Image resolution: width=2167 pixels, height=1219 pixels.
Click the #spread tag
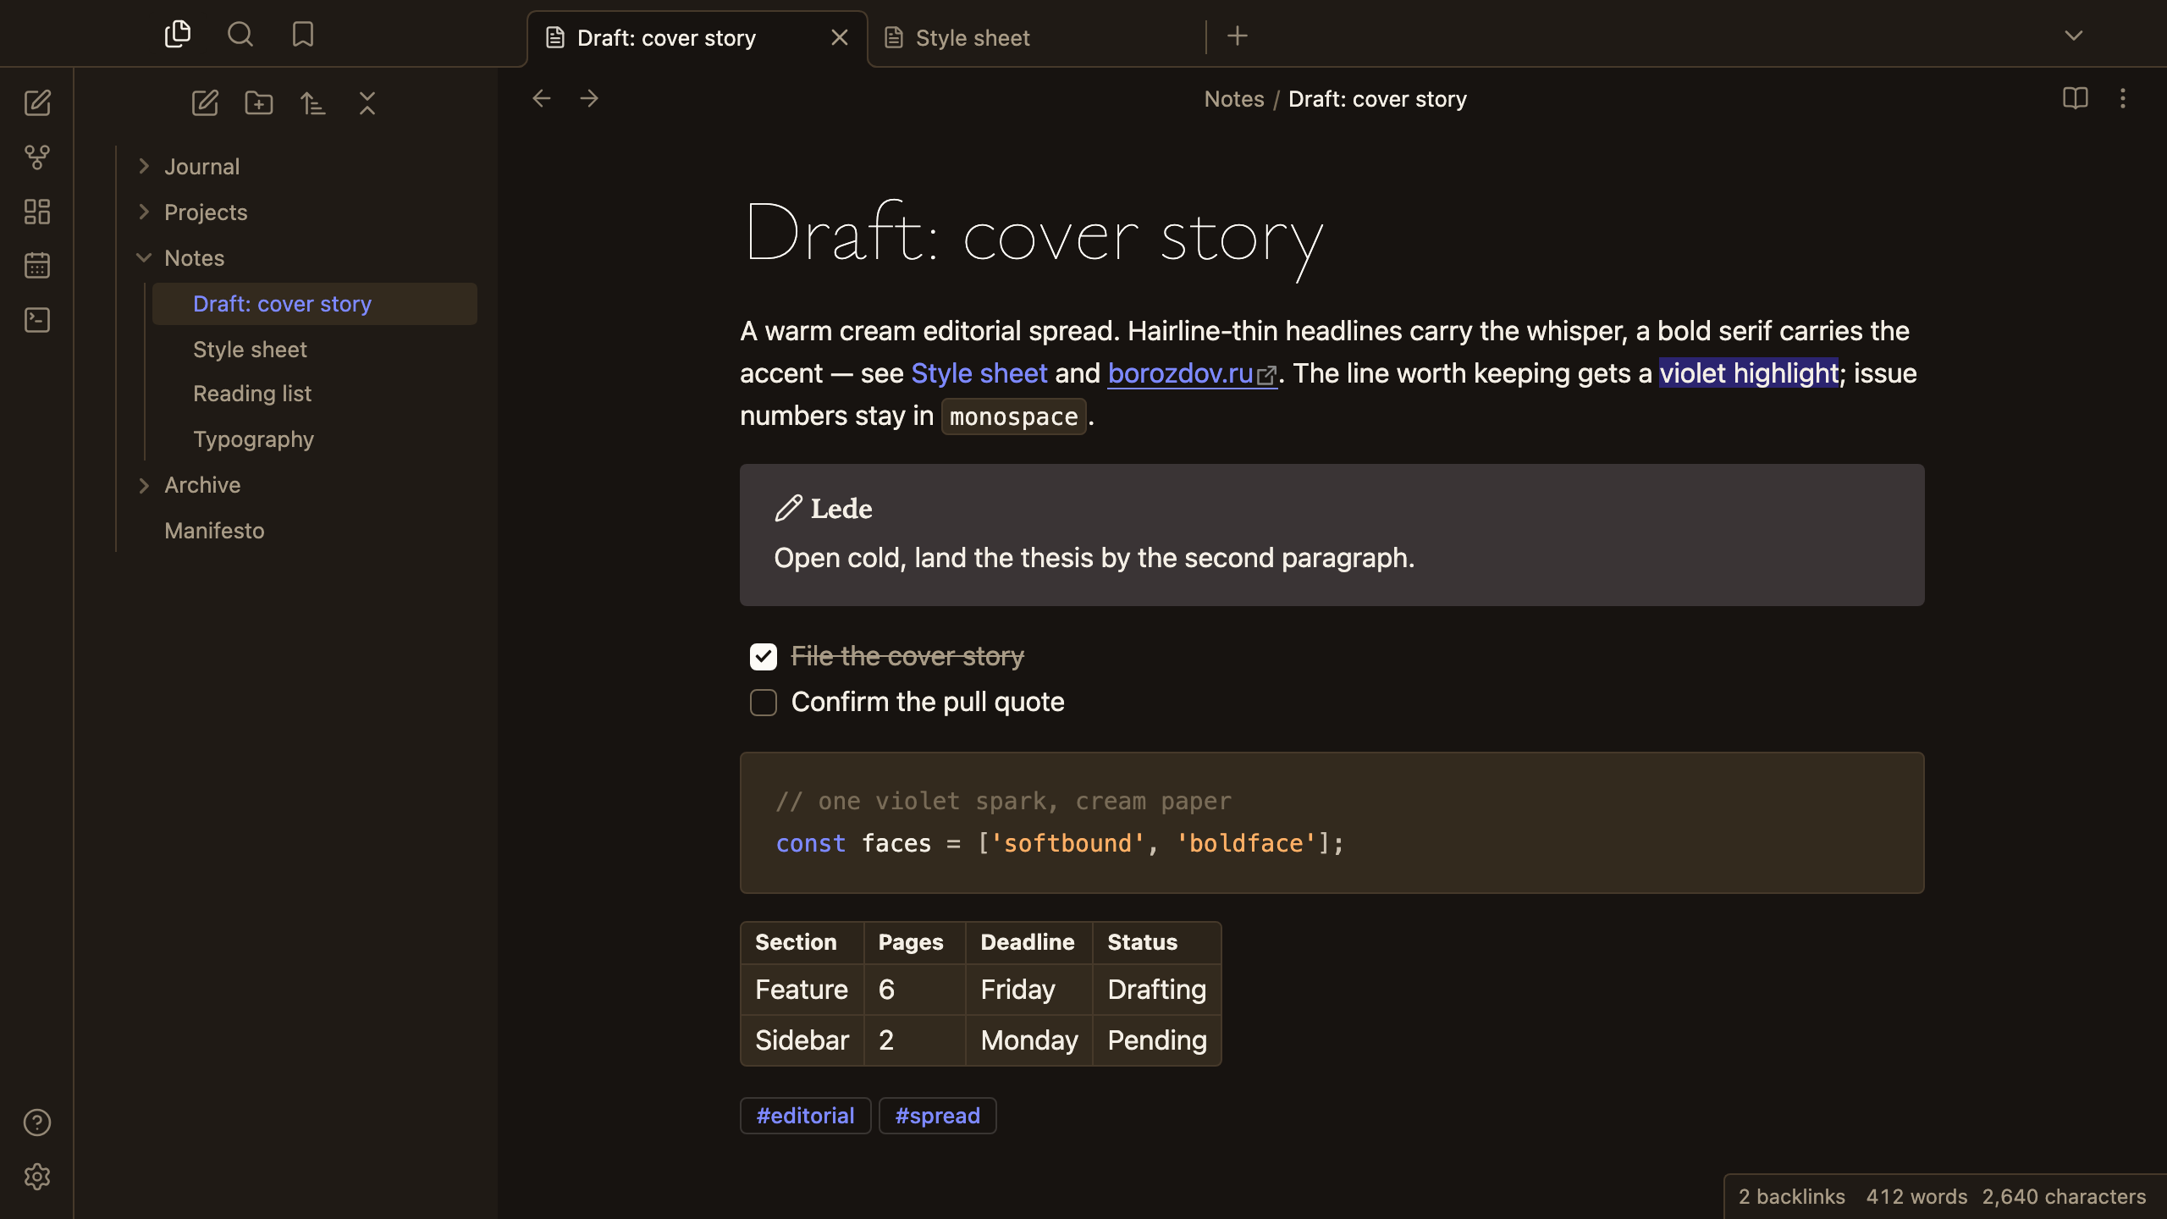(938, 1116)
